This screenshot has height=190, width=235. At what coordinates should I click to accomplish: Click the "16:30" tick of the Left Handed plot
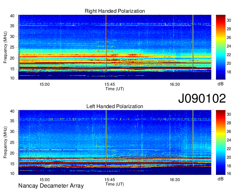tap(175, 180)
